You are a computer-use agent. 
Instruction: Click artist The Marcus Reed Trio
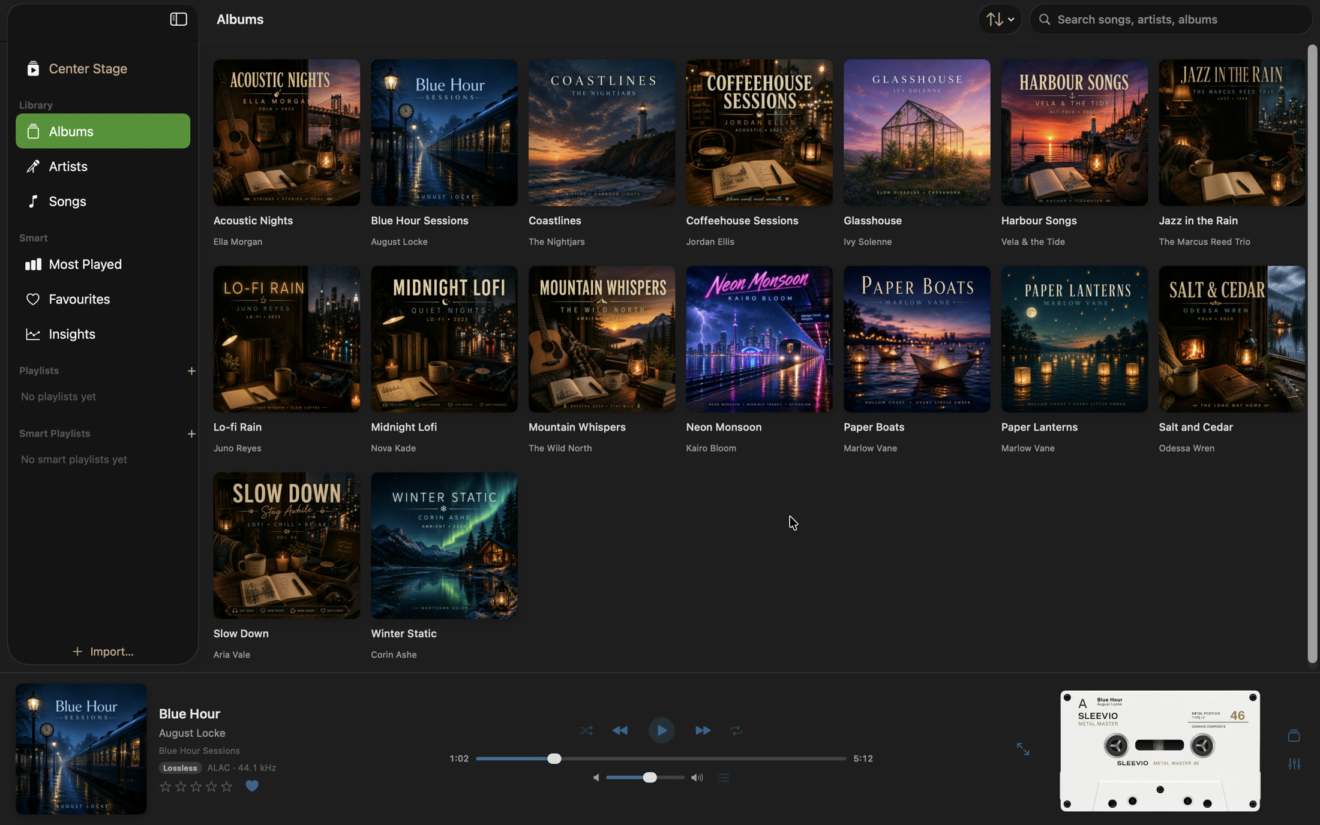1204,242
